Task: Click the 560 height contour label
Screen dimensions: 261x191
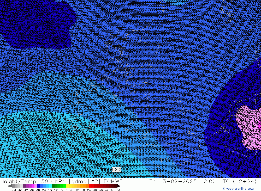Action: point(116,170)
